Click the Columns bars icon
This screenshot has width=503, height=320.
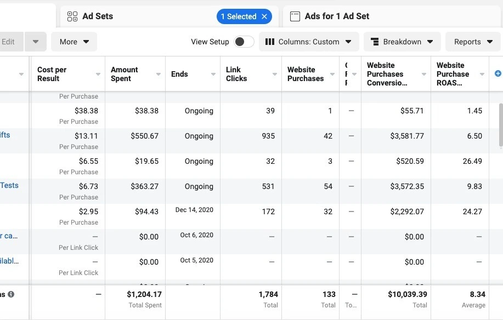coord(270,42)
